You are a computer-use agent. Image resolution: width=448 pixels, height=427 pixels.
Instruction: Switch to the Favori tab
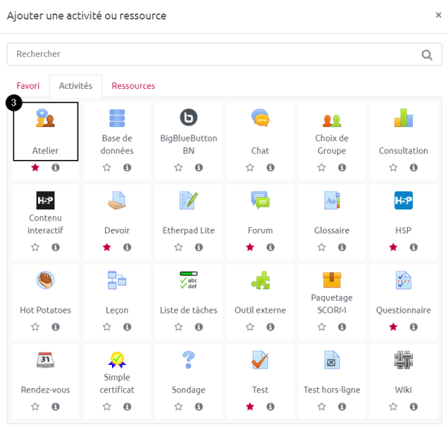28,86
